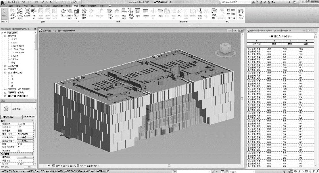Click the 1 : 100 scale in view control bar
Screen dimensions: 319x173
(46, 166)
